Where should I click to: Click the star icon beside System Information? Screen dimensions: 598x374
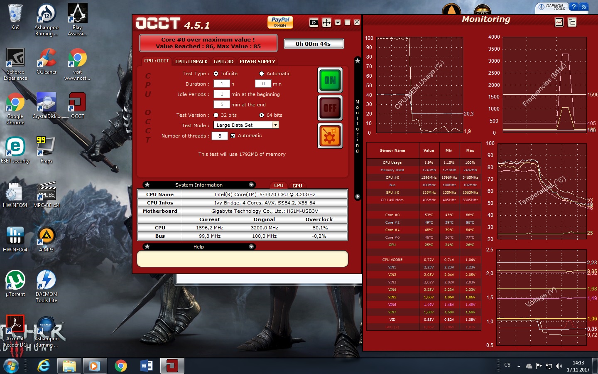(147, 185)
